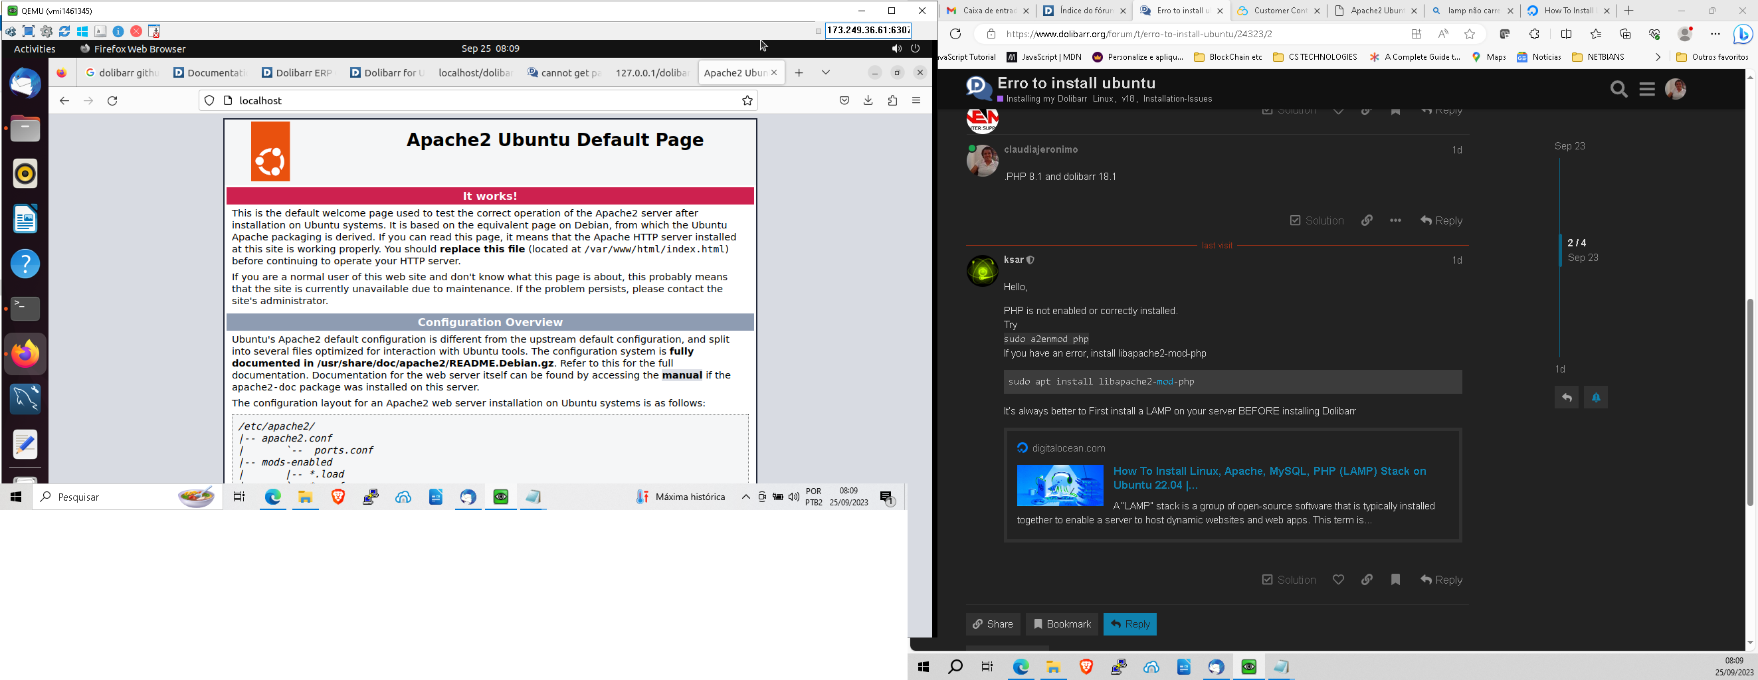Open Edge Settings and more ellipsis menu

tap(1715, 34)
